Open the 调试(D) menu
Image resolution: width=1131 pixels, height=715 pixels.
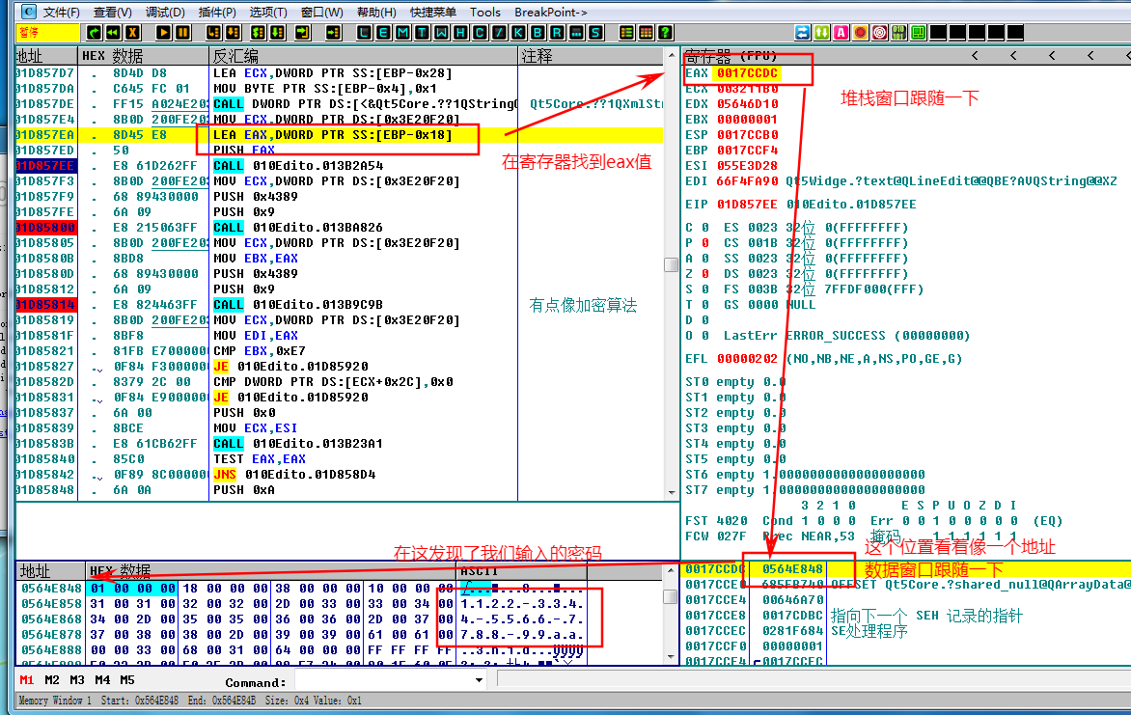click(165, 13)
